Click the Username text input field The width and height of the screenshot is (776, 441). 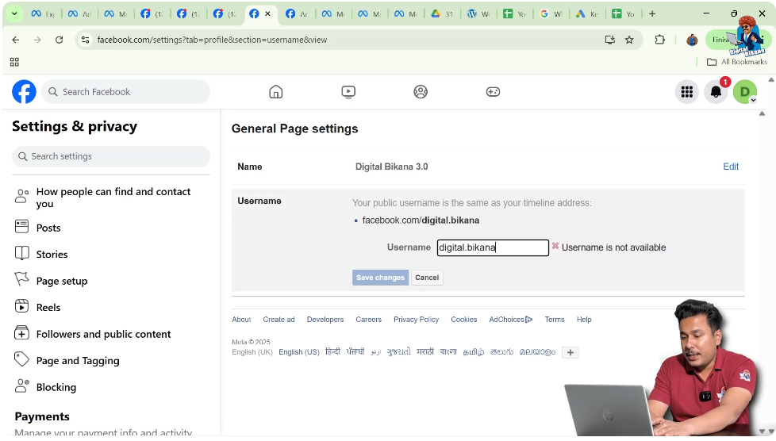pyautogui.click(x=493, y=247)
